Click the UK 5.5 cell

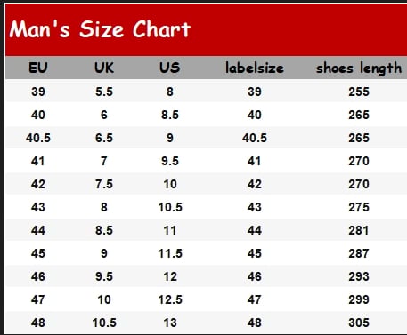click(x=104, y=92)
